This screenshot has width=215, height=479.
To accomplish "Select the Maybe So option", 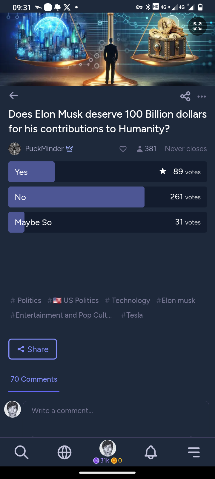I will tap(107, 222).
